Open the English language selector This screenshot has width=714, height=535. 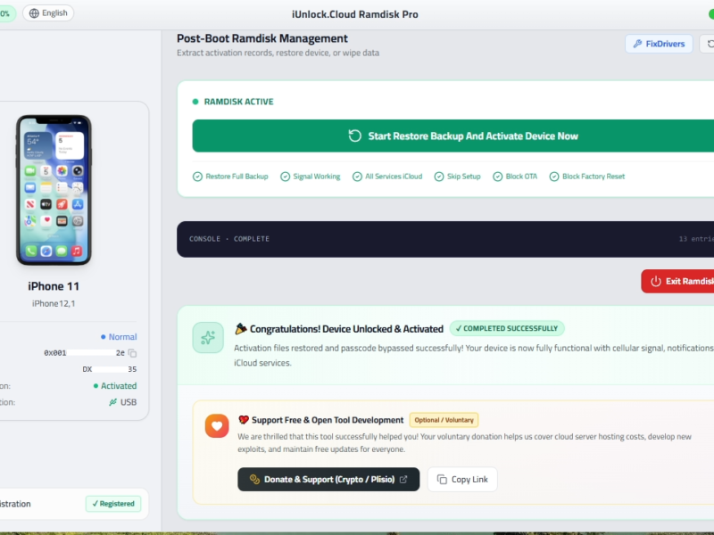[48, 13]
